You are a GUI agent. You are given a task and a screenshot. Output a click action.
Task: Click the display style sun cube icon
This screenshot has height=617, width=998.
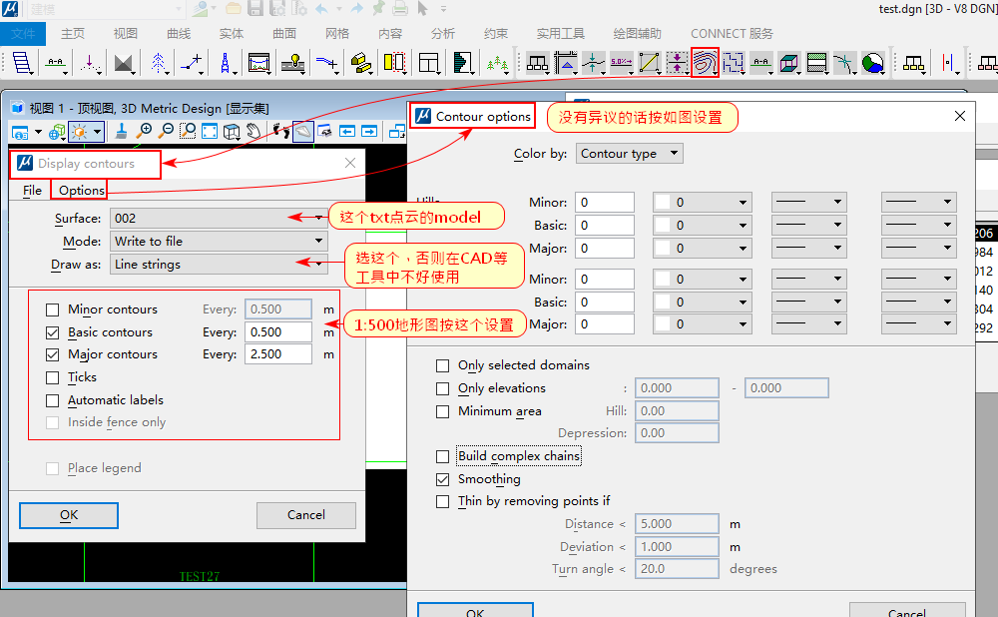coord(80,132)
